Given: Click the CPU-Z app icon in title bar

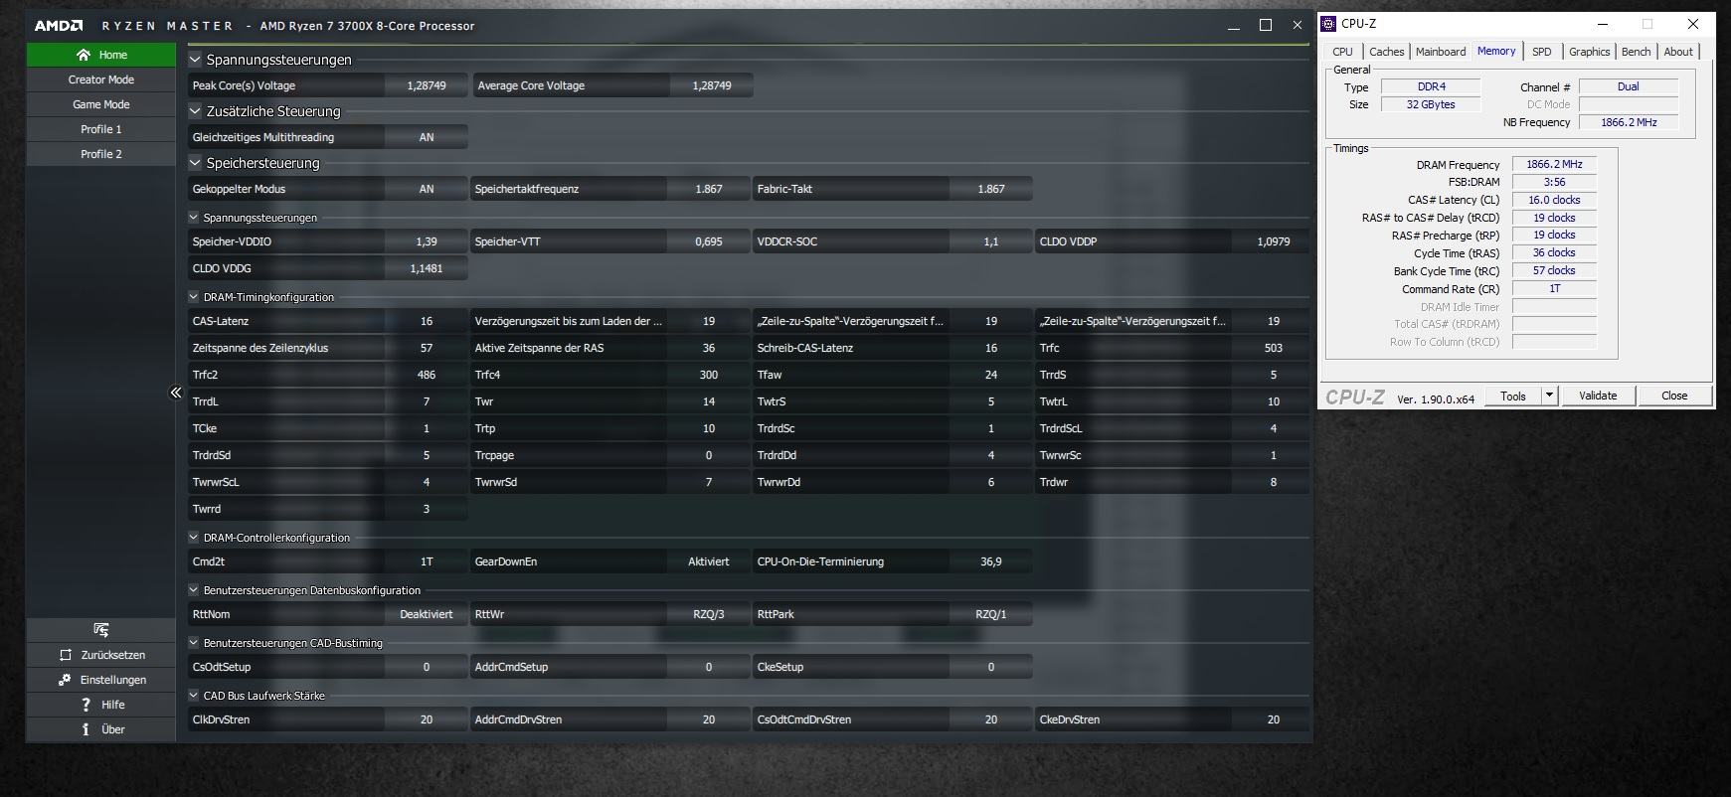Looking at the screenshot, I should pyautogui.click(x=1329, y=24).
